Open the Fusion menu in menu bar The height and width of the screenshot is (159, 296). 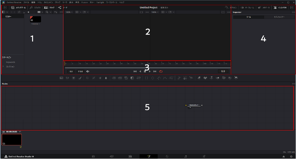[84, 2]
